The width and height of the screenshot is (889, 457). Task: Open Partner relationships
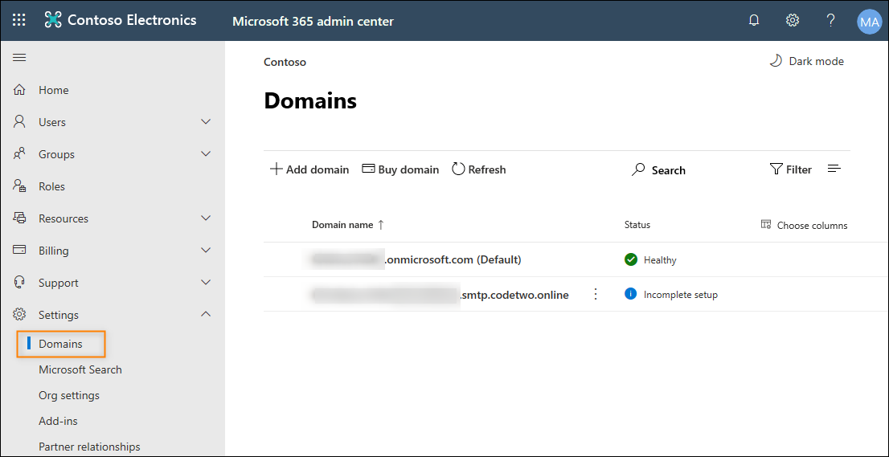[x=89, y=447]
